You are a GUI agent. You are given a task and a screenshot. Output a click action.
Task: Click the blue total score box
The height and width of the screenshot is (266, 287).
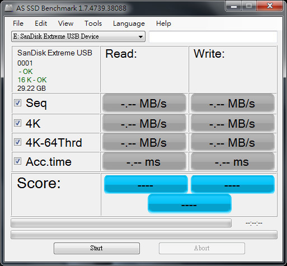190,203
